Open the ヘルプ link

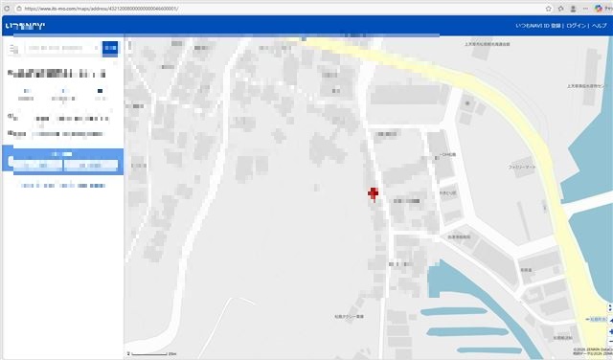coord(599,26)
